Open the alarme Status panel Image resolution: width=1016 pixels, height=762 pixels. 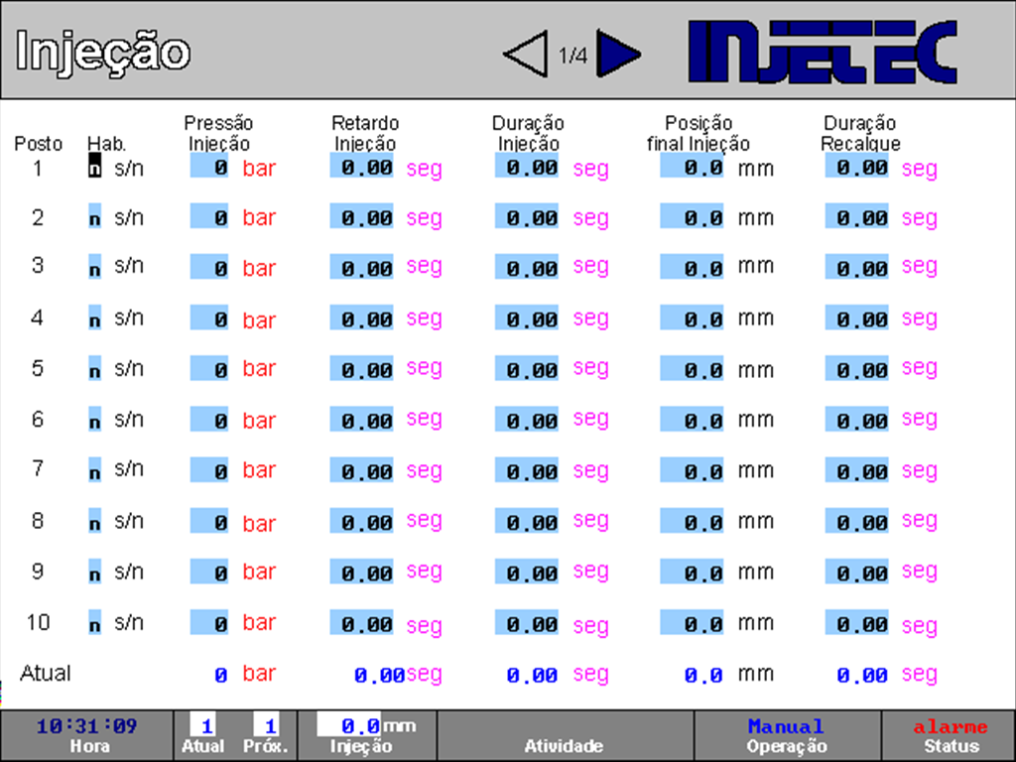[x=950, y=735]
